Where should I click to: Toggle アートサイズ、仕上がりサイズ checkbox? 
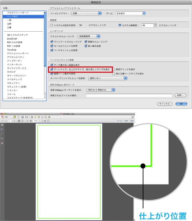coord(52,69)
